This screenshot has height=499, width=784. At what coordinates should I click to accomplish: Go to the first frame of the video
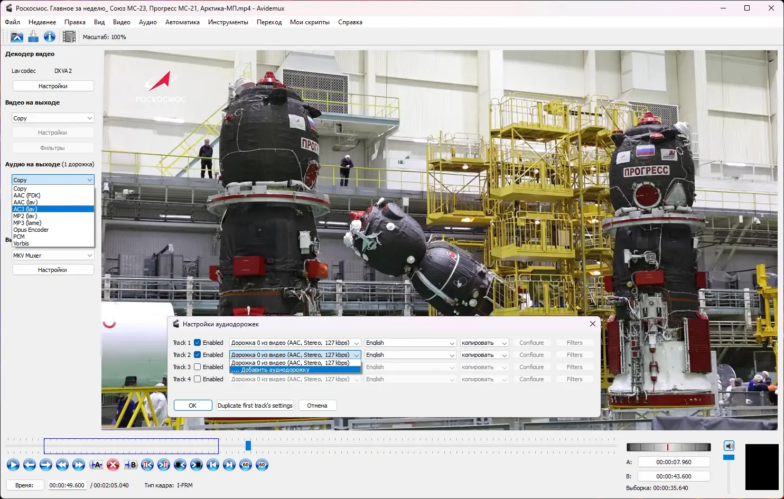[x=213, y=465]
